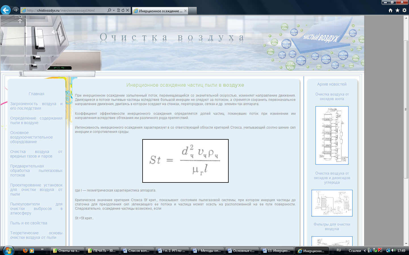Open 'Предварительная обработка пылегазовых потоков' link

[x=36, y=171]
